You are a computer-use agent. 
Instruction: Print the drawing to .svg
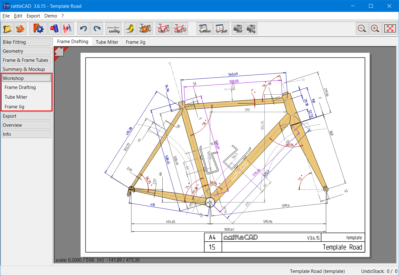(251, 28)
